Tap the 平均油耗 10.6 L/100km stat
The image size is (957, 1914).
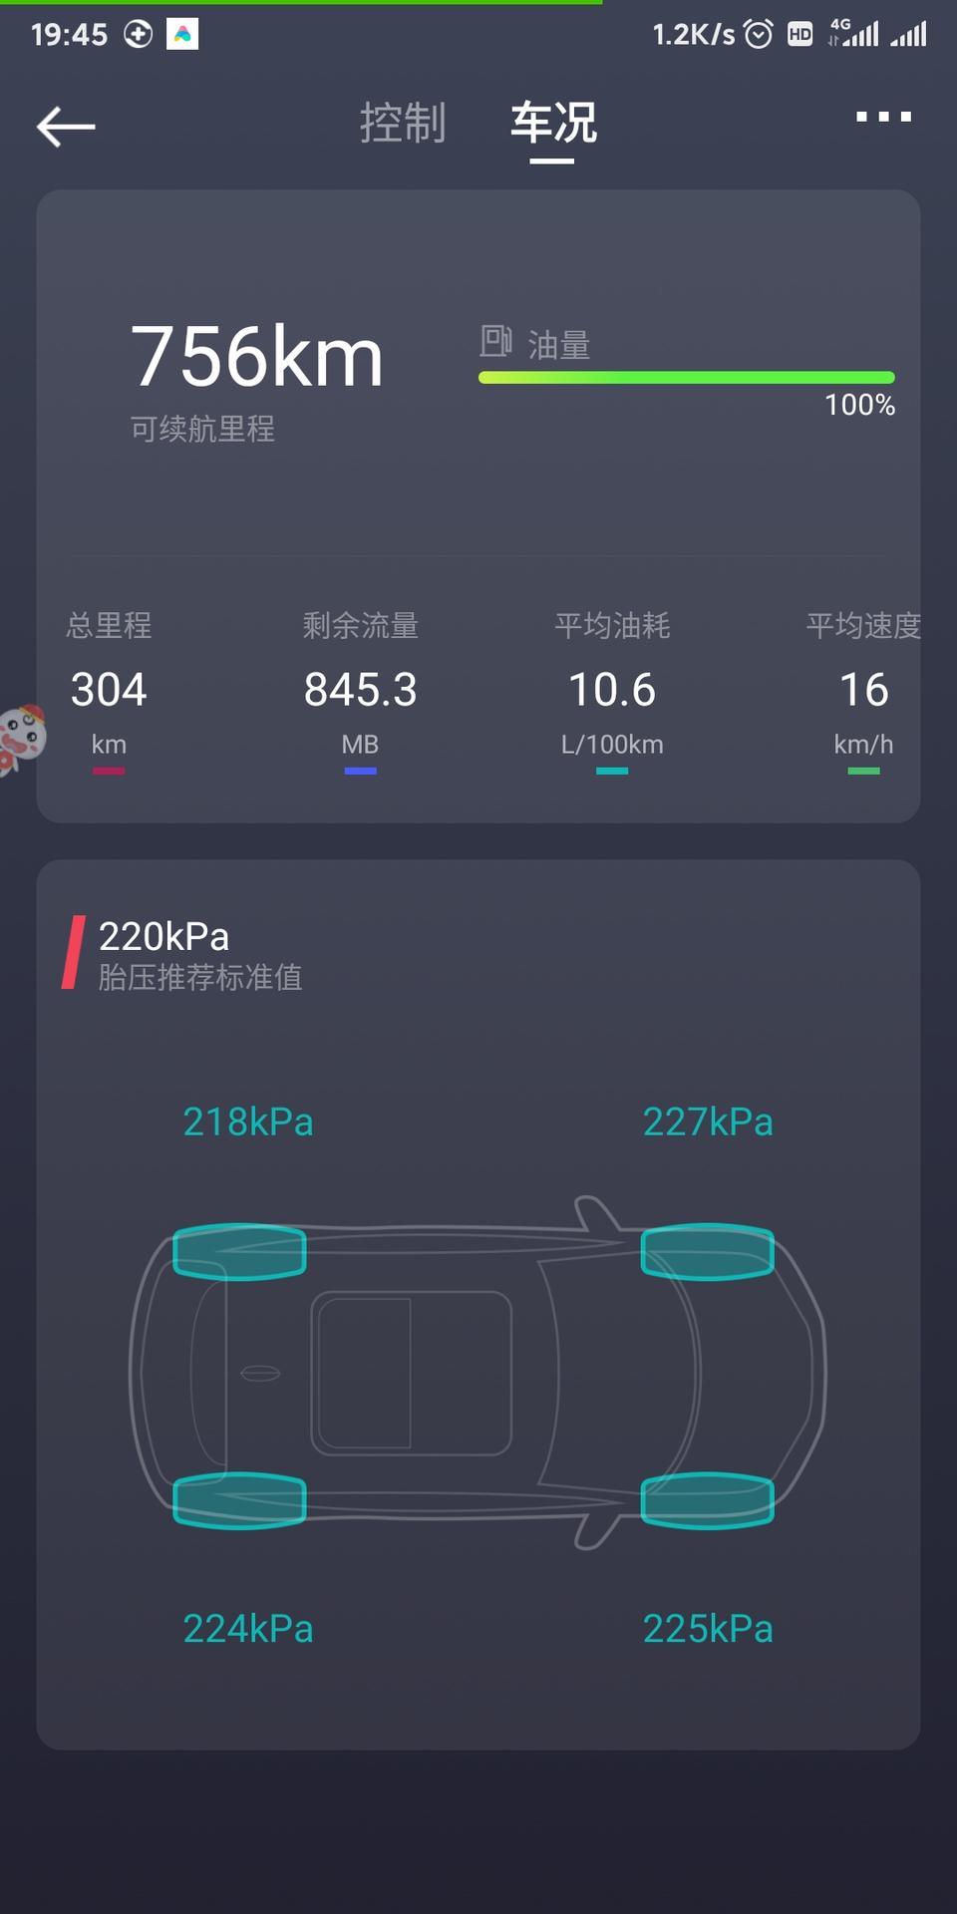point(612,691)
